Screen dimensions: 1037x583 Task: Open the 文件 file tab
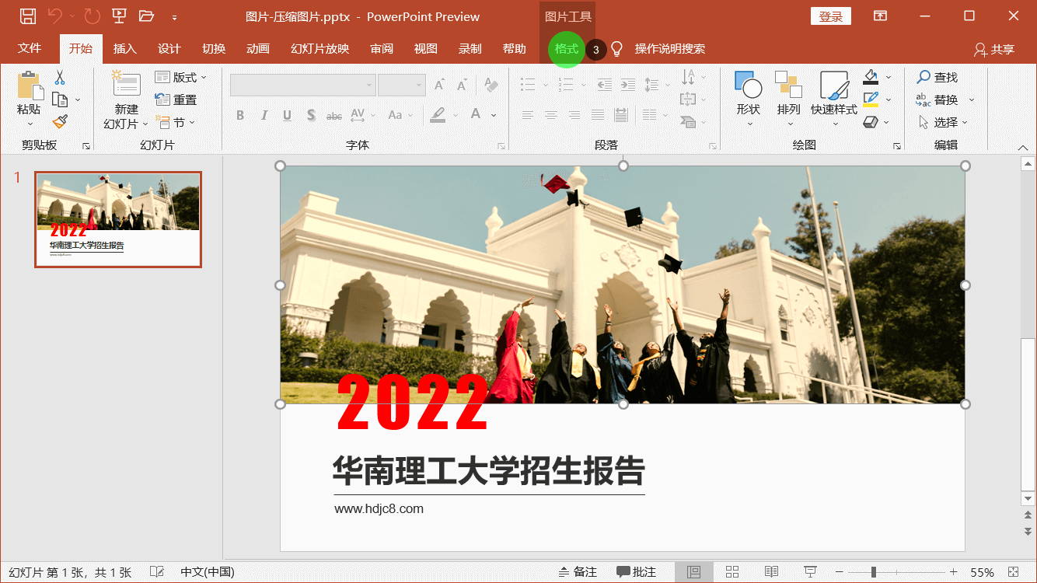pos(30,48)
